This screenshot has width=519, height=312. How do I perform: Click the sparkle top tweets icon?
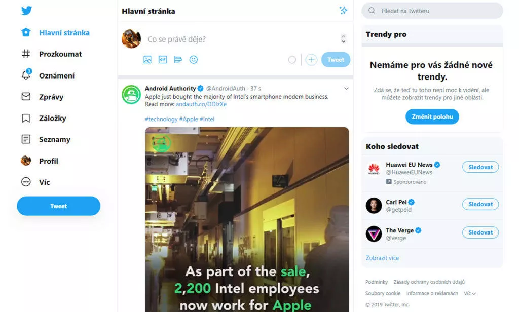click(343, 10)
